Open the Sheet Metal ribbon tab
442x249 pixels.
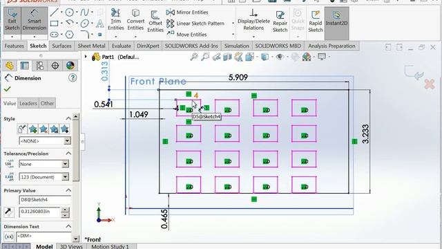(x=91, y=46)
